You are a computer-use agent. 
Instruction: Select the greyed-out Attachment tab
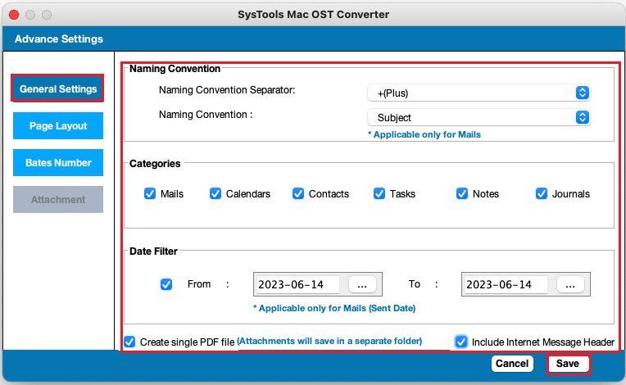tap(58, 199)
